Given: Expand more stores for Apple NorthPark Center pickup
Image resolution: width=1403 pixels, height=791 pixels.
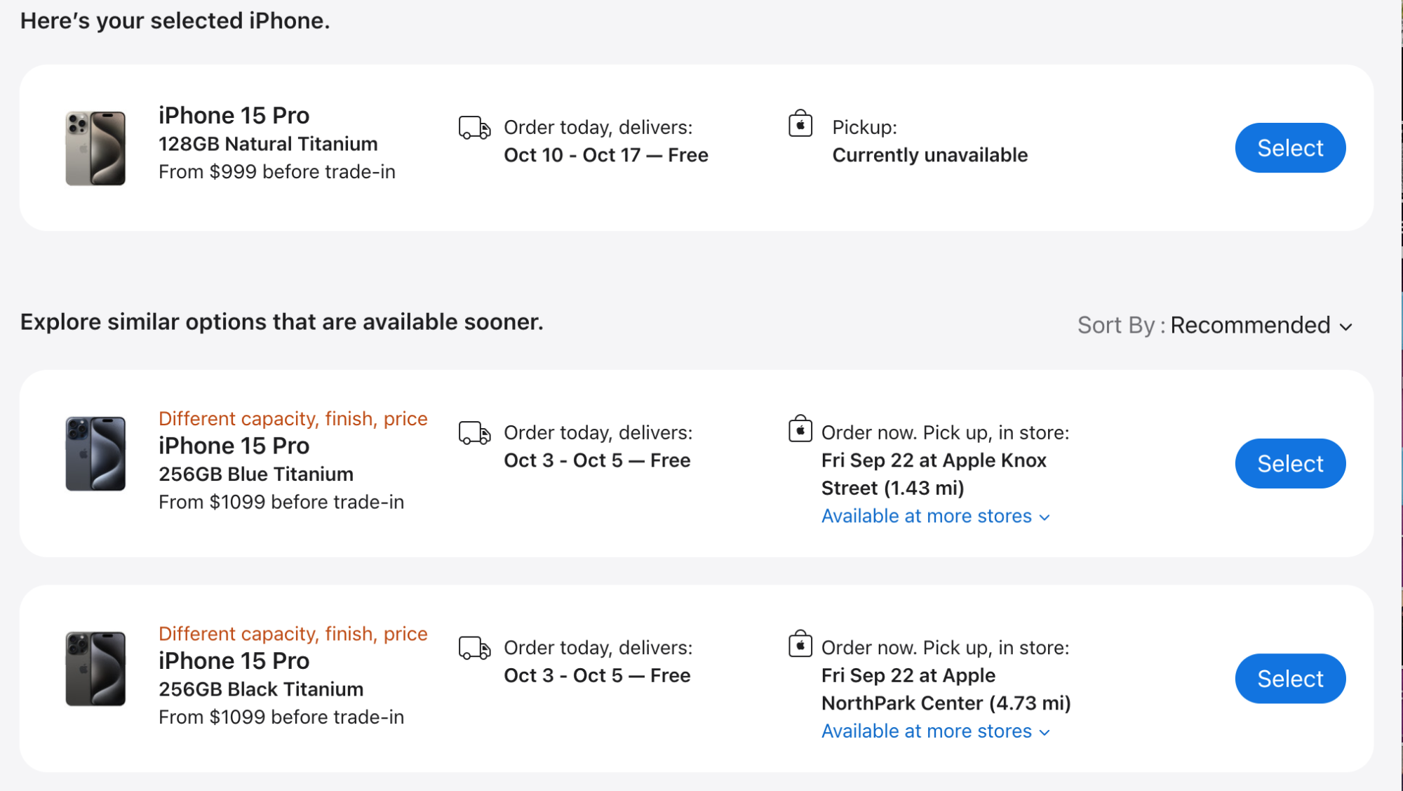Looking at the screenshot, I should (x=935, y=731).
